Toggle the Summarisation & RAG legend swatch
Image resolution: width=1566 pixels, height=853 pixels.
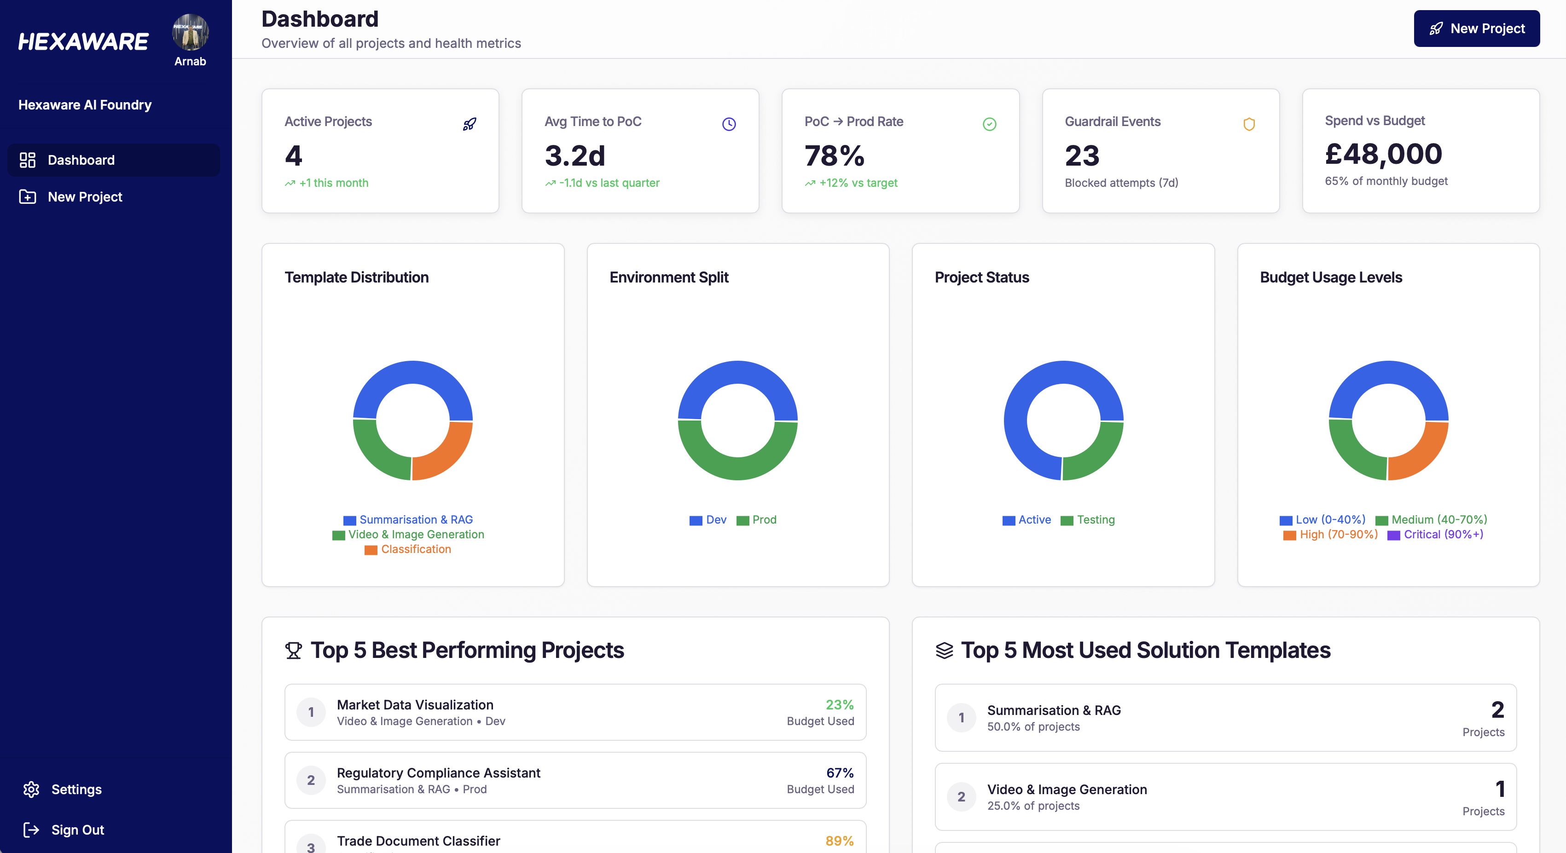[349, 520]
